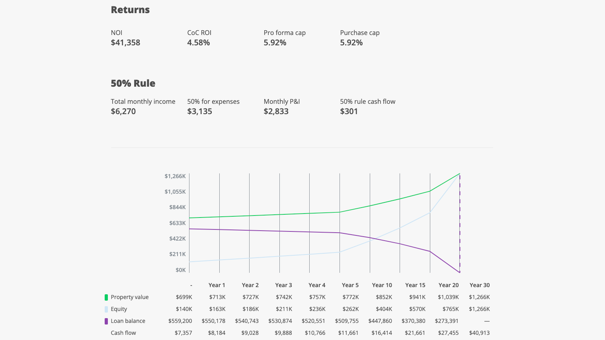Select 50% for expenses value $3,135

point(200,111)
